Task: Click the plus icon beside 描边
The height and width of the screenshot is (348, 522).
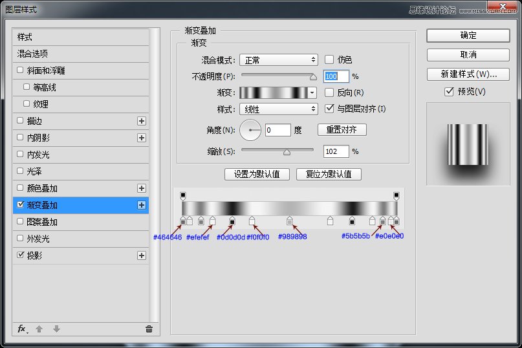Action: point(142,121)
